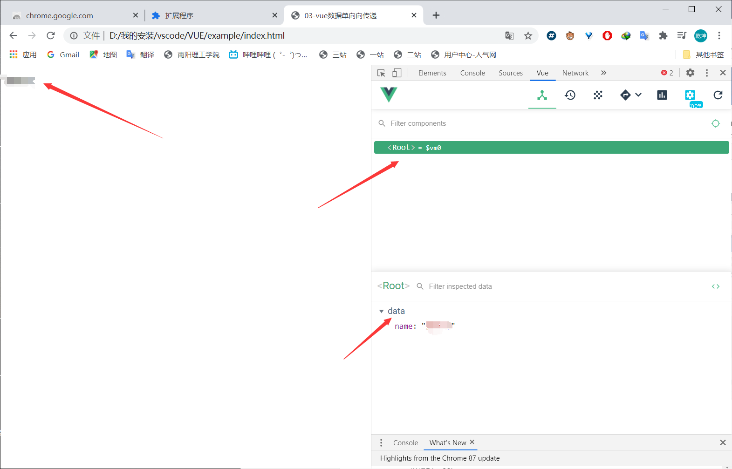Open drawer three-dot menu
This screenshot has height=469, width=732.
click(x=381, y=443)
